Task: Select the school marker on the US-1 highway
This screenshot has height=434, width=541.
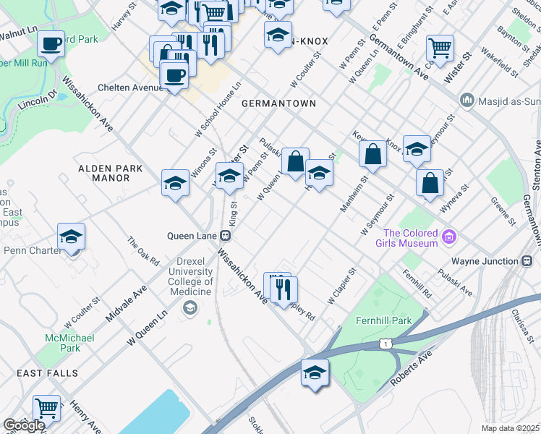Action: coord(315,375)
